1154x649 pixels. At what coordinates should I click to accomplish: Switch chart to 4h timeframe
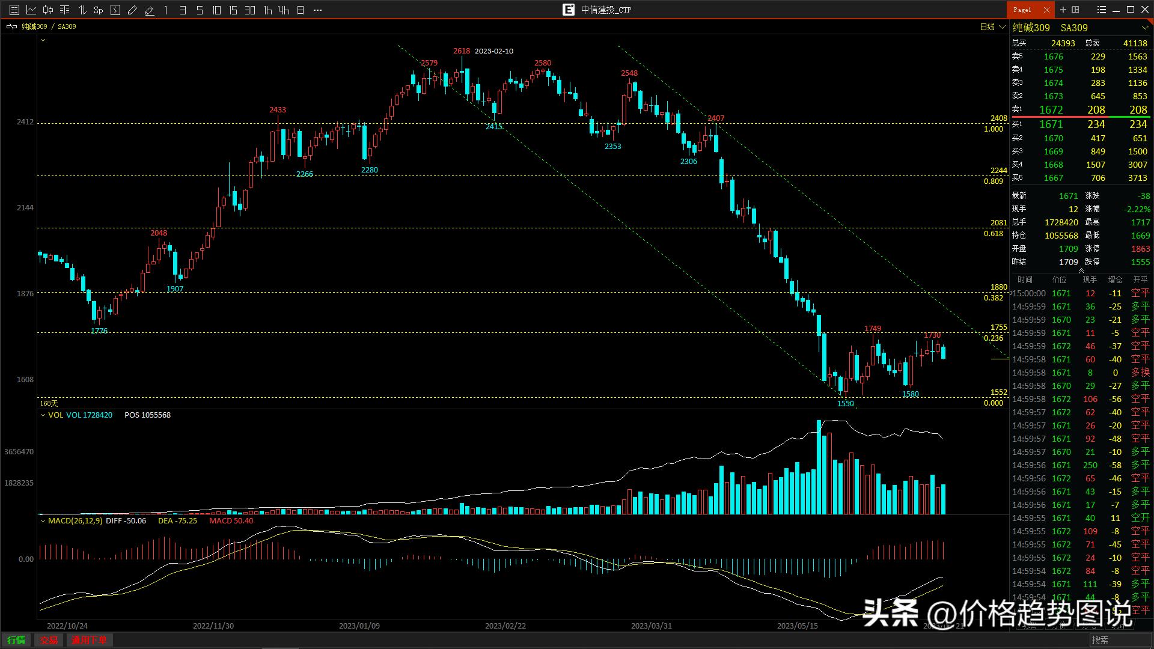click(x=284, y=10)
